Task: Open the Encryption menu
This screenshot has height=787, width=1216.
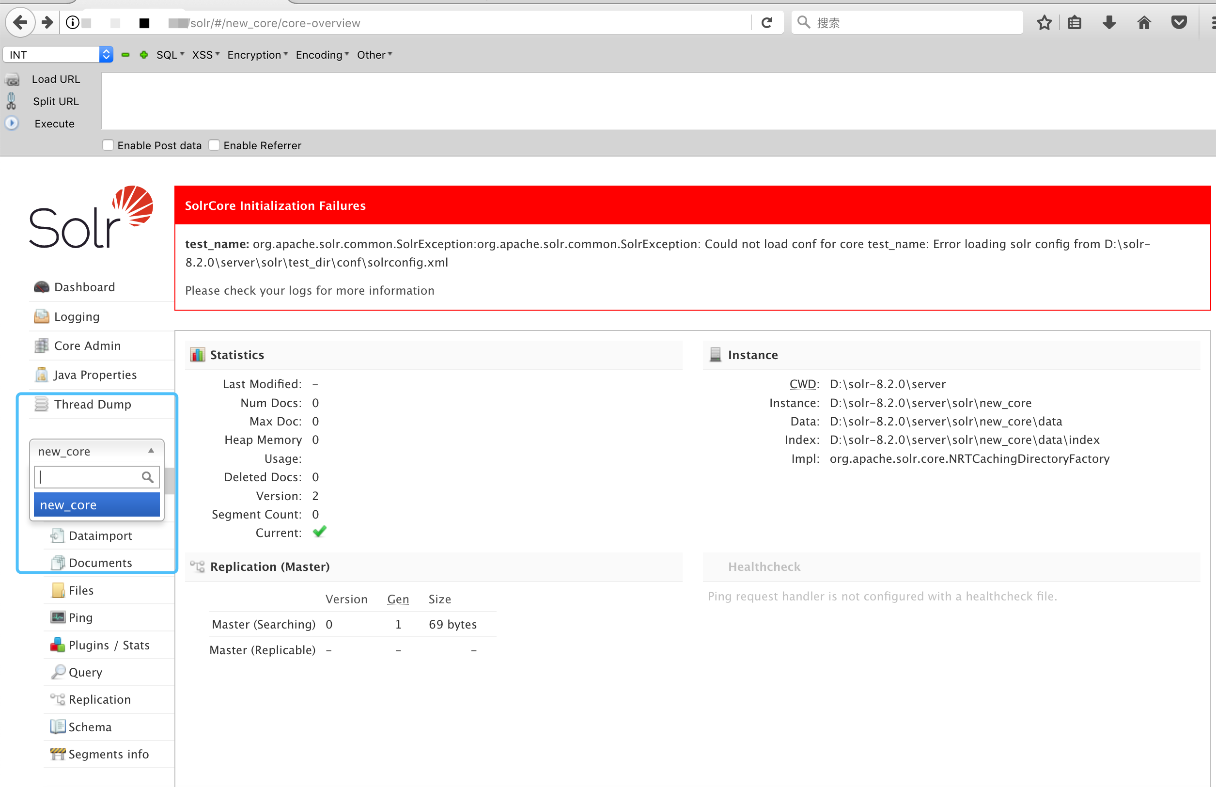Action: point(258,55)
